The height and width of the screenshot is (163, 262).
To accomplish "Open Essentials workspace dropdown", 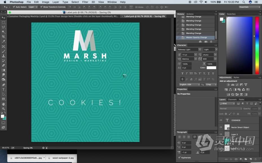I will [249, 7].
